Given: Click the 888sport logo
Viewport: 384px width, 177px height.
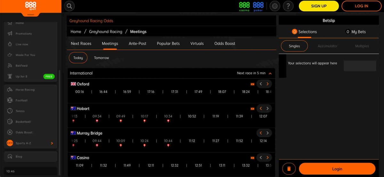Looking at the screenshot, I should pos(30,6).
